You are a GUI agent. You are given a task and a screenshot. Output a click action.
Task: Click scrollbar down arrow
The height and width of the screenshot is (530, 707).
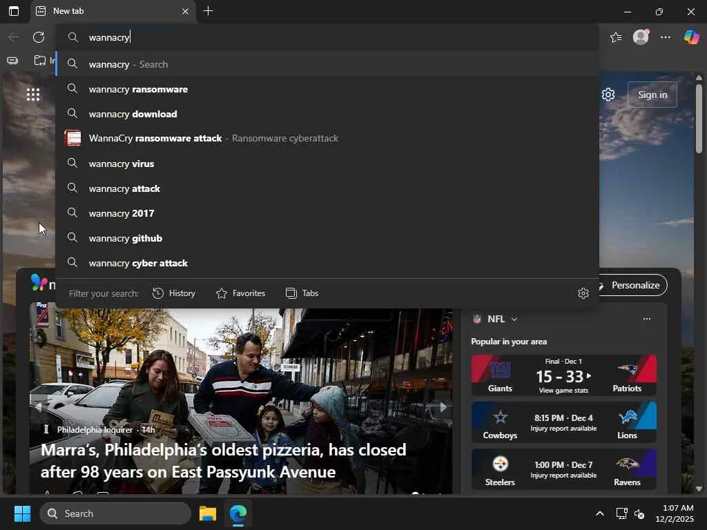pos(699,489)
